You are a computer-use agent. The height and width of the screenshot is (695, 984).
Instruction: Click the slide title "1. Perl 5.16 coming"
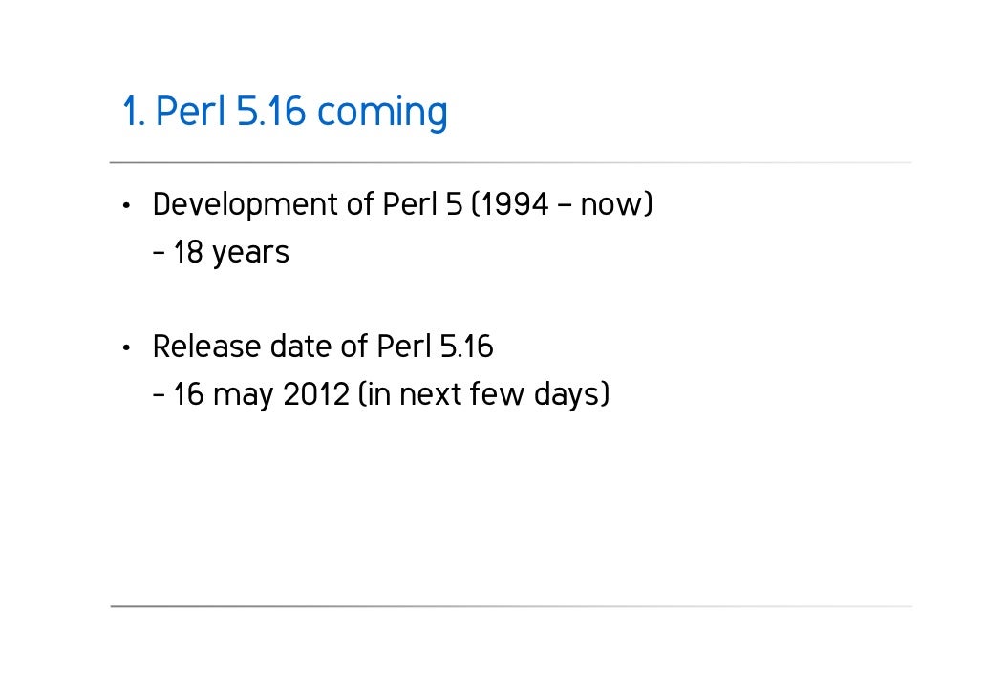(x=285, y=113)
